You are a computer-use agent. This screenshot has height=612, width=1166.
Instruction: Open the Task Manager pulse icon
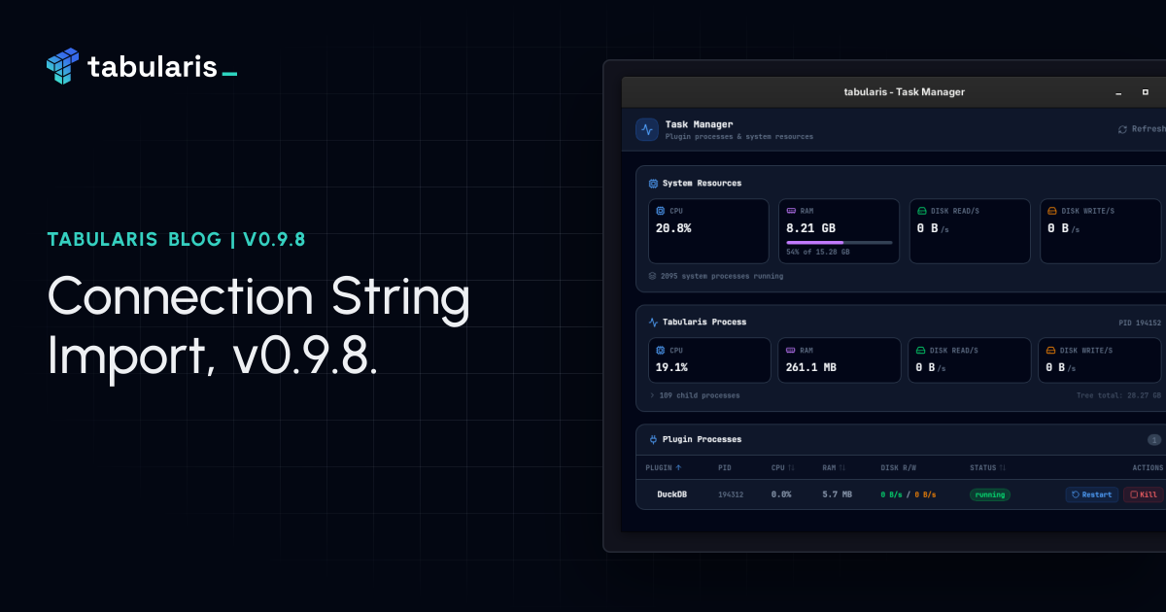pos(647,130)
